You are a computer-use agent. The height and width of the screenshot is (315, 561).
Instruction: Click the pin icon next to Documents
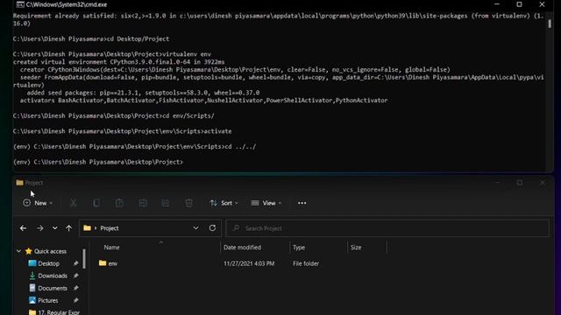(x=76, y=288)
